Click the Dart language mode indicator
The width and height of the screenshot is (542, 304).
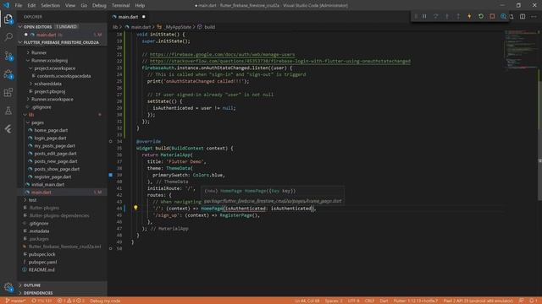point(384,301)
